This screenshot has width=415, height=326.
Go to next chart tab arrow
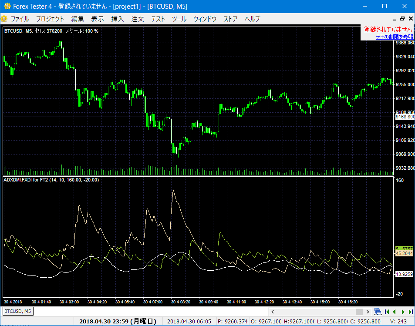coord(403,312)
